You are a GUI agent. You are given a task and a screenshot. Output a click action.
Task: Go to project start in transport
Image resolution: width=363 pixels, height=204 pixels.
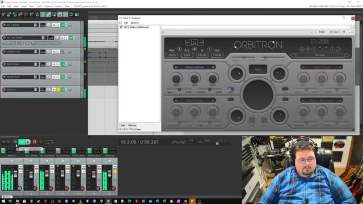coord(4,142)
